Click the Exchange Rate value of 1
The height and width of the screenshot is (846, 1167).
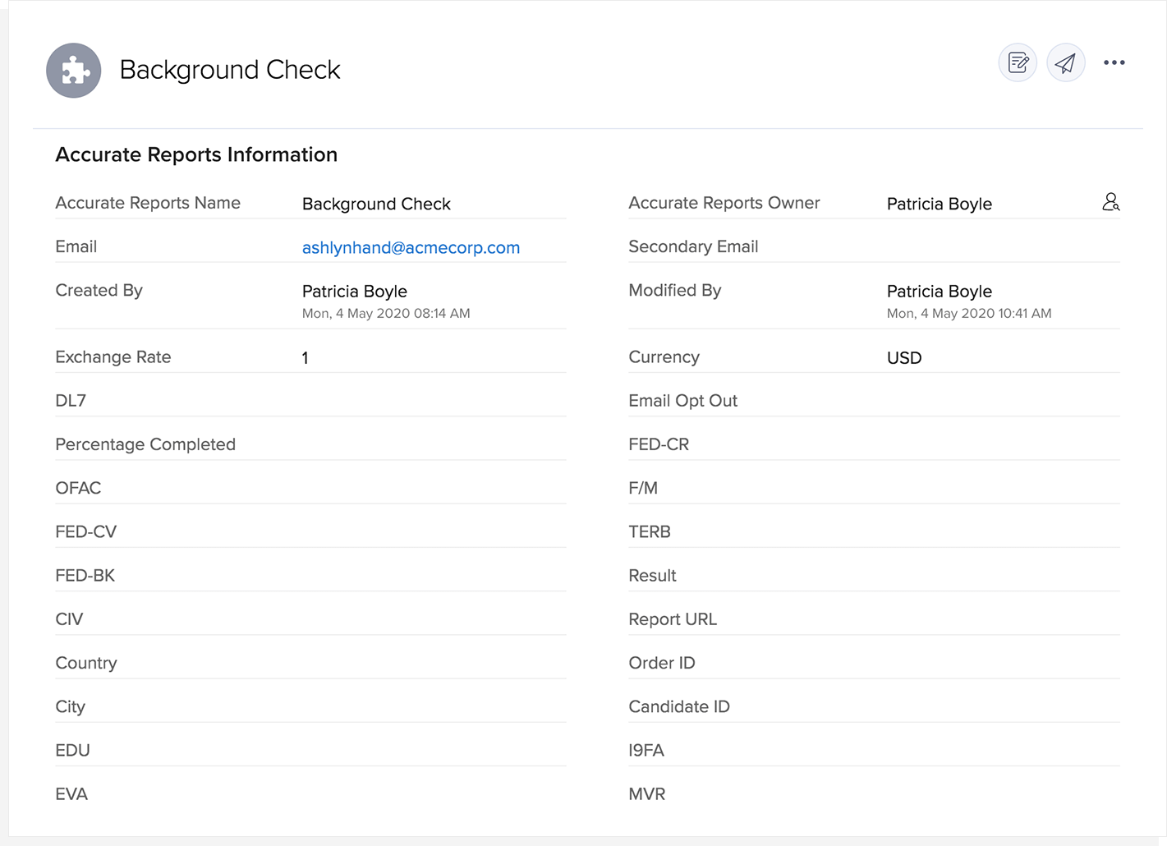click(x=305, y=357)
